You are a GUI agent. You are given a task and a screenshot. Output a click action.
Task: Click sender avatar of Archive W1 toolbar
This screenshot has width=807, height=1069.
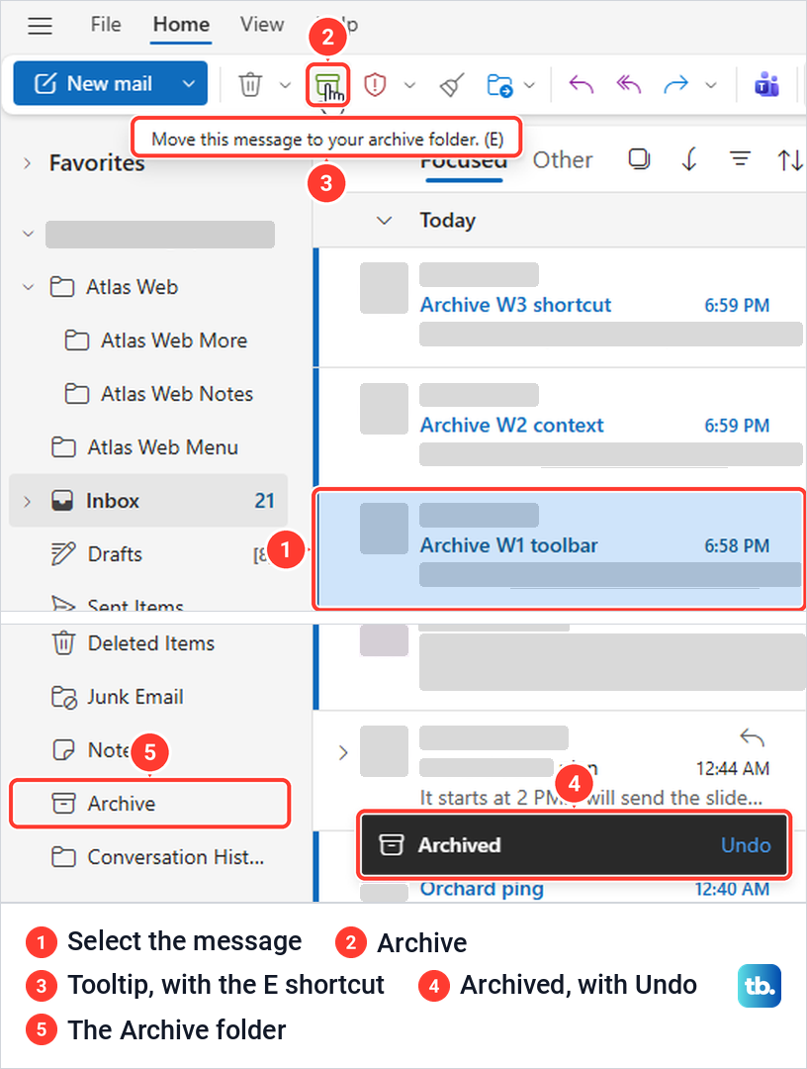point(384,529)
